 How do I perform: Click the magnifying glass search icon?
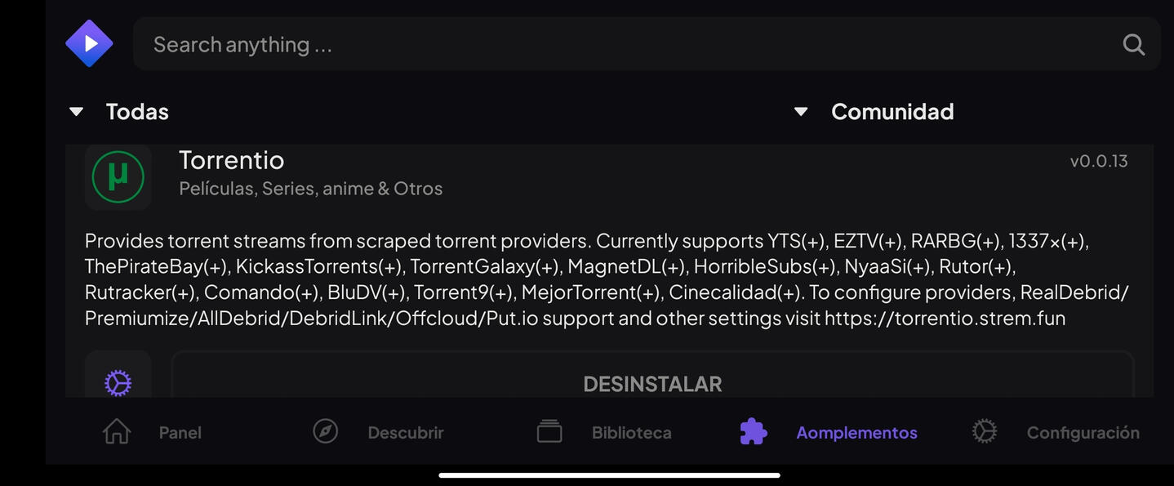coord(1133,44)
